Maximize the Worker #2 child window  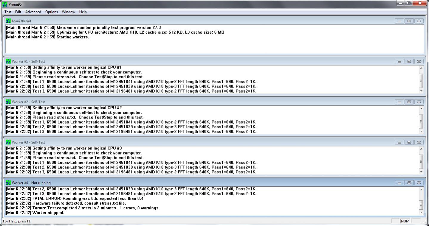[x=409, y=102]
